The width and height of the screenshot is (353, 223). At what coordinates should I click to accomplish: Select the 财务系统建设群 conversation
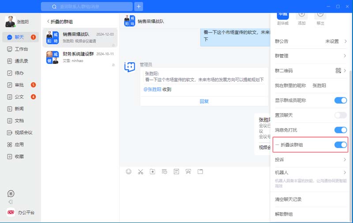(x=80, y=57)
